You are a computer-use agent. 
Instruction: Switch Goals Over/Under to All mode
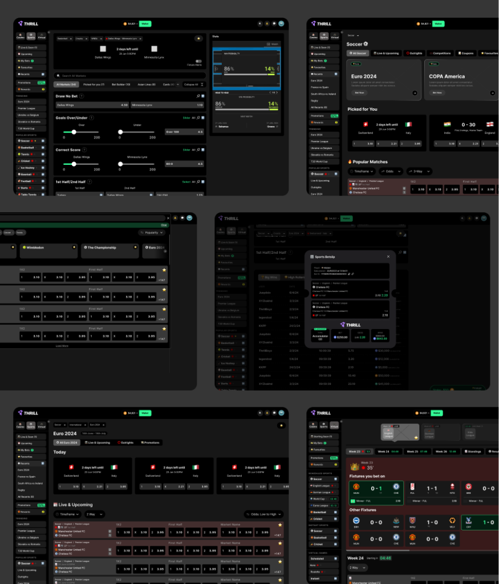[x=194, y=117]
